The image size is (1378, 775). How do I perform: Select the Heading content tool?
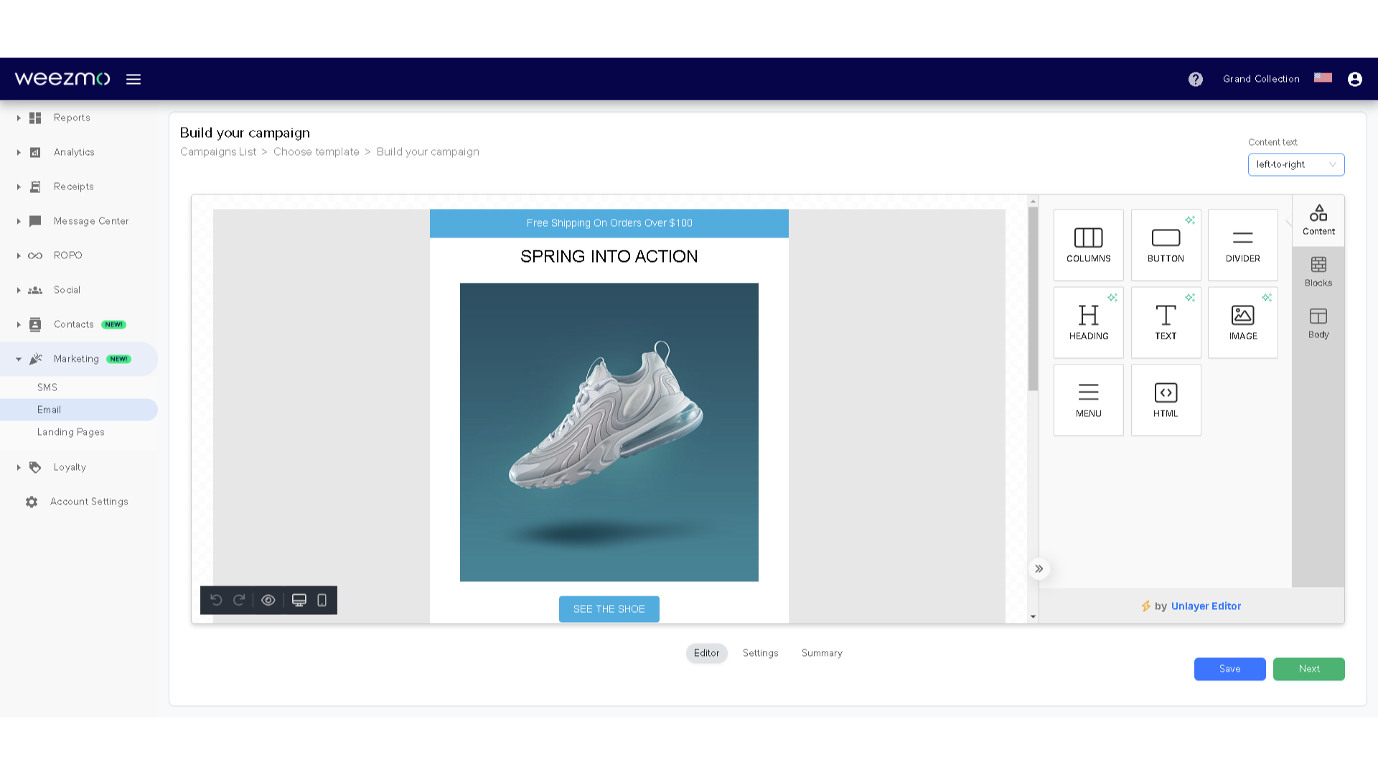tap(1088, 322)
